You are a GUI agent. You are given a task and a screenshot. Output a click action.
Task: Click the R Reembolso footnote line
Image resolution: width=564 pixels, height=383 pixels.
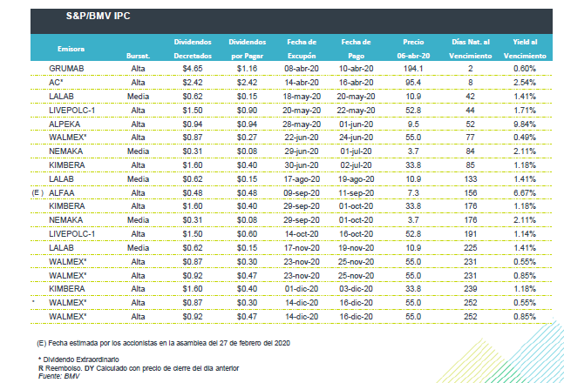[139, 368]
